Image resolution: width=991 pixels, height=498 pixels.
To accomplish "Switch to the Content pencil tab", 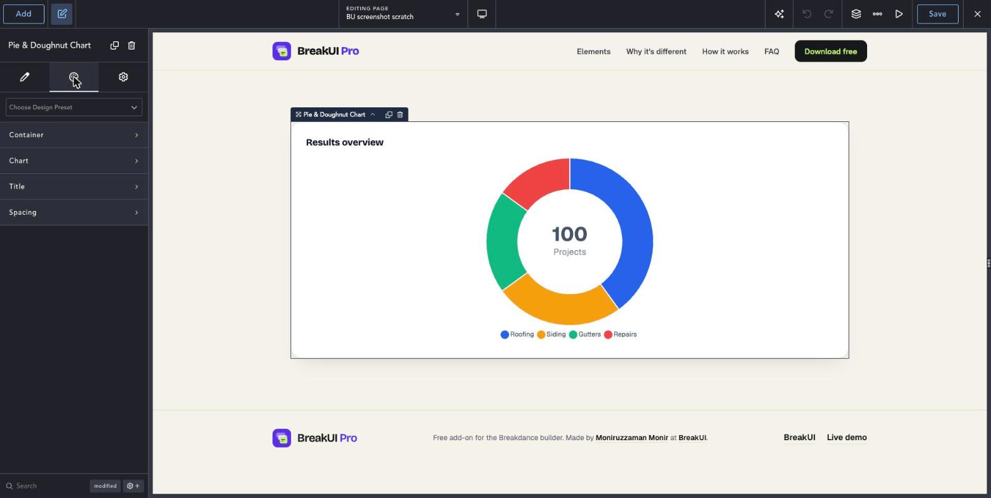I will (x=25, y=77).
